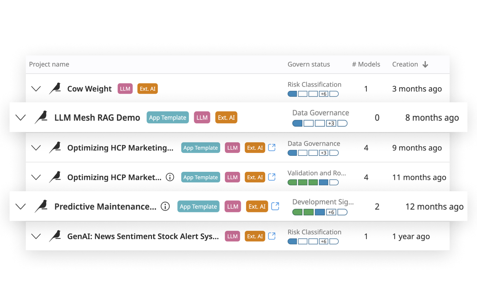This screenshot has height=306, width=477.
Task: Sort by the Govern status column header
Action: click(308, 64)
